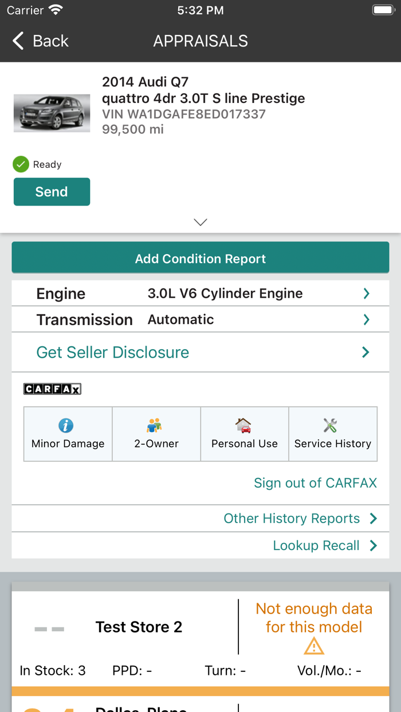Tap the Lookup Recall chevron
This screenshot has width=401, height=712.
pos(374,545)
